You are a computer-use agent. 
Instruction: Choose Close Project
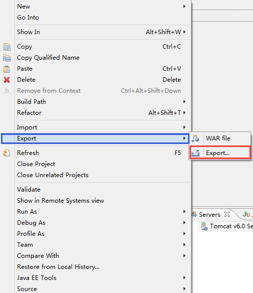102,164
